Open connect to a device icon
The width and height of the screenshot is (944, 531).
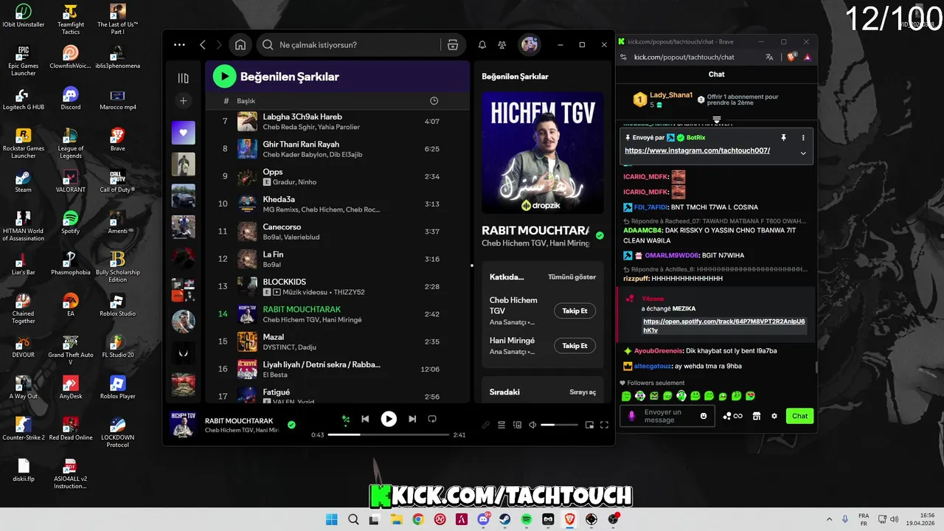(517, 425)
